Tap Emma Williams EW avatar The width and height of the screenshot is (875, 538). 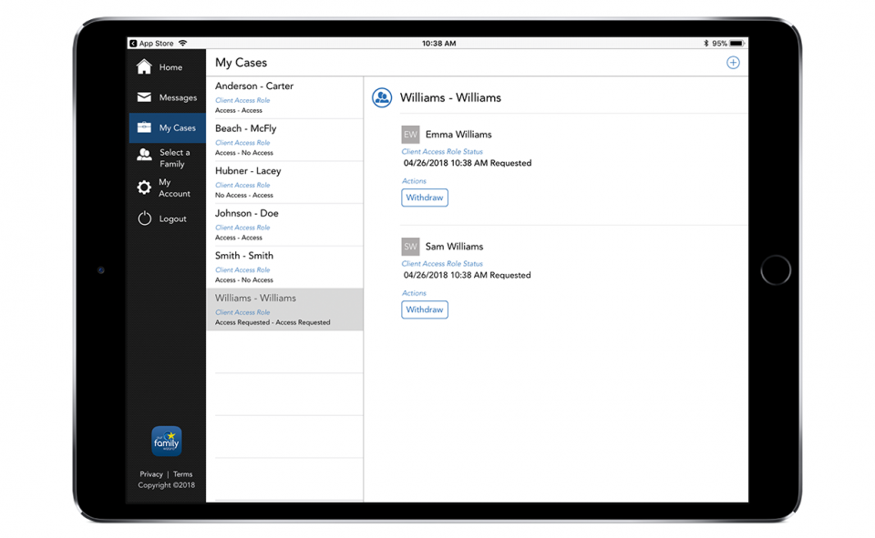(410, 135)
